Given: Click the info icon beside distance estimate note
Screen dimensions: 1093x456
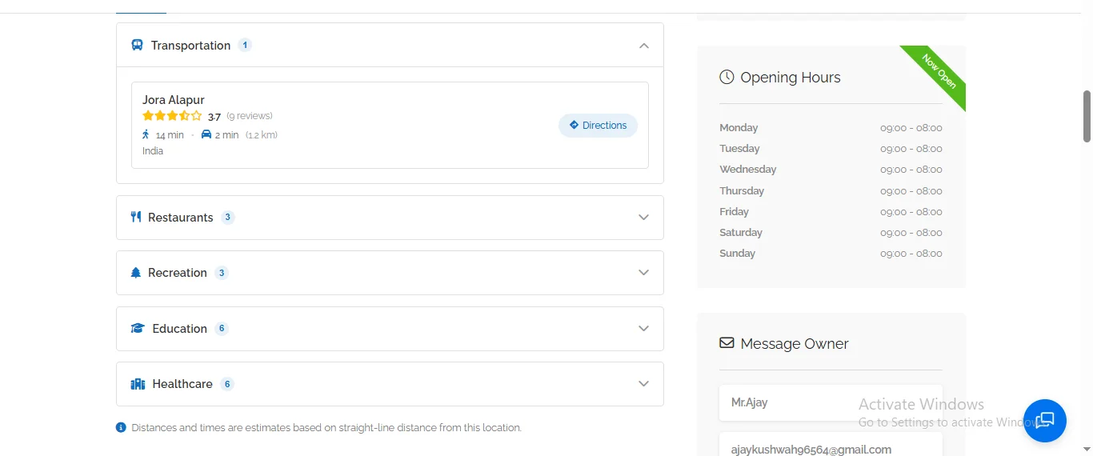Looking at the screenshot, I should click(121, 427).
